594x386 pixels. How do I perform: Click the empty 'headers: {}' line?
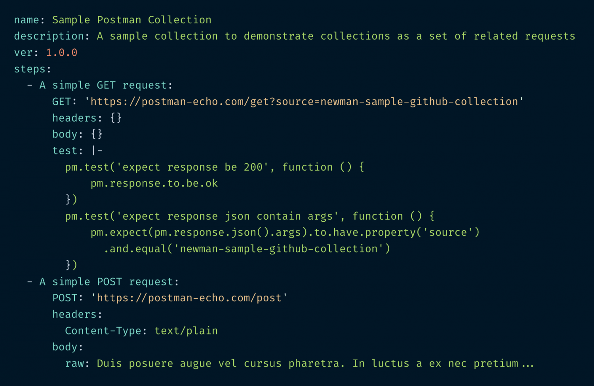(87, 118)
